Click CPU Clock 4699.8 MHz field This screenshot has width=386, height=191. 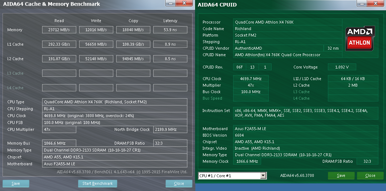point(115,116)
